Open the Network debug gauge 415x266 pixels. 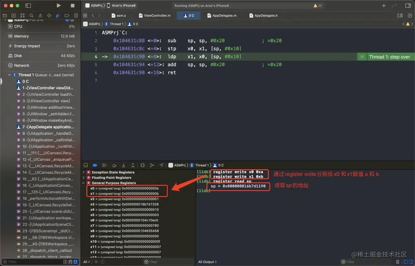[x=40, y=65]
